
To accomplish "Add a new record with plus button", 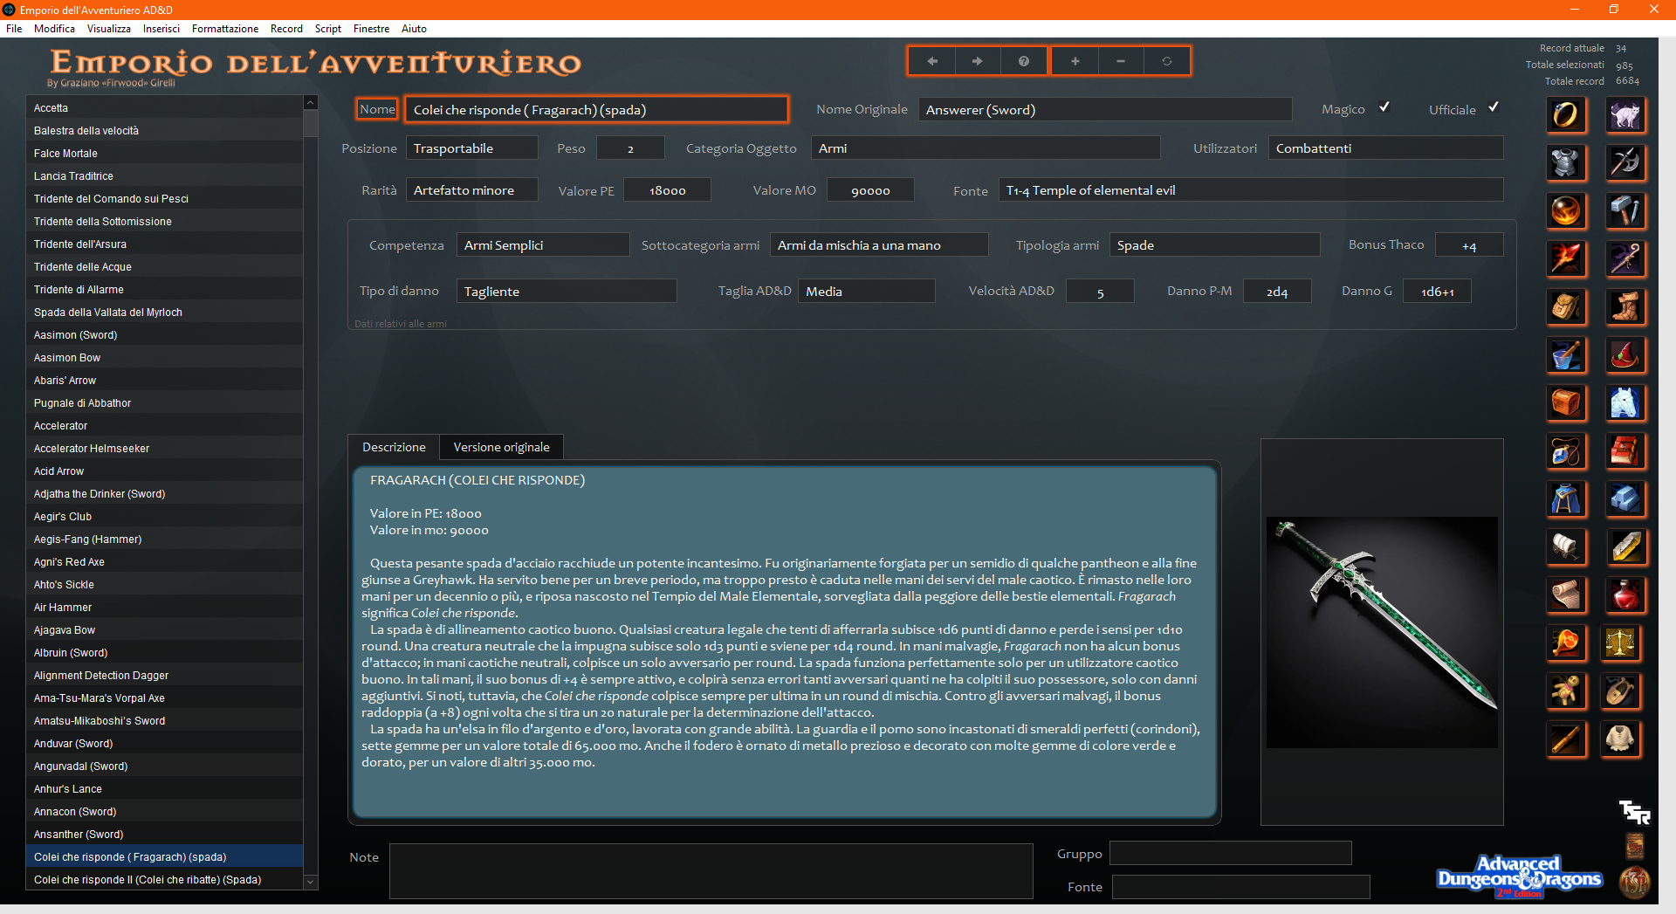I will click(x=1075, y=61).
